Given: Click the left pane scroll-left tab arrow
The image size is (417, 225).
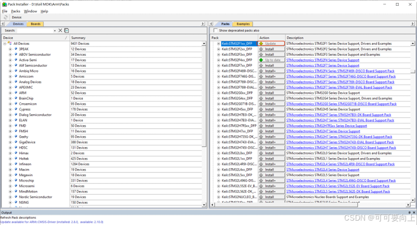Looking at the screenshot, I should [x=3, y=24].
